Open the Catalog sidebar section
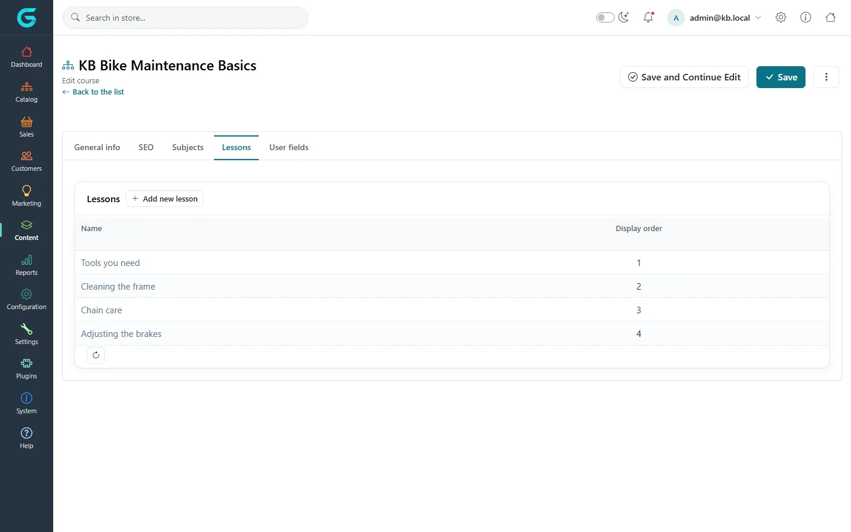The height and width of the screenshot is (532, 851). (27, 92)
